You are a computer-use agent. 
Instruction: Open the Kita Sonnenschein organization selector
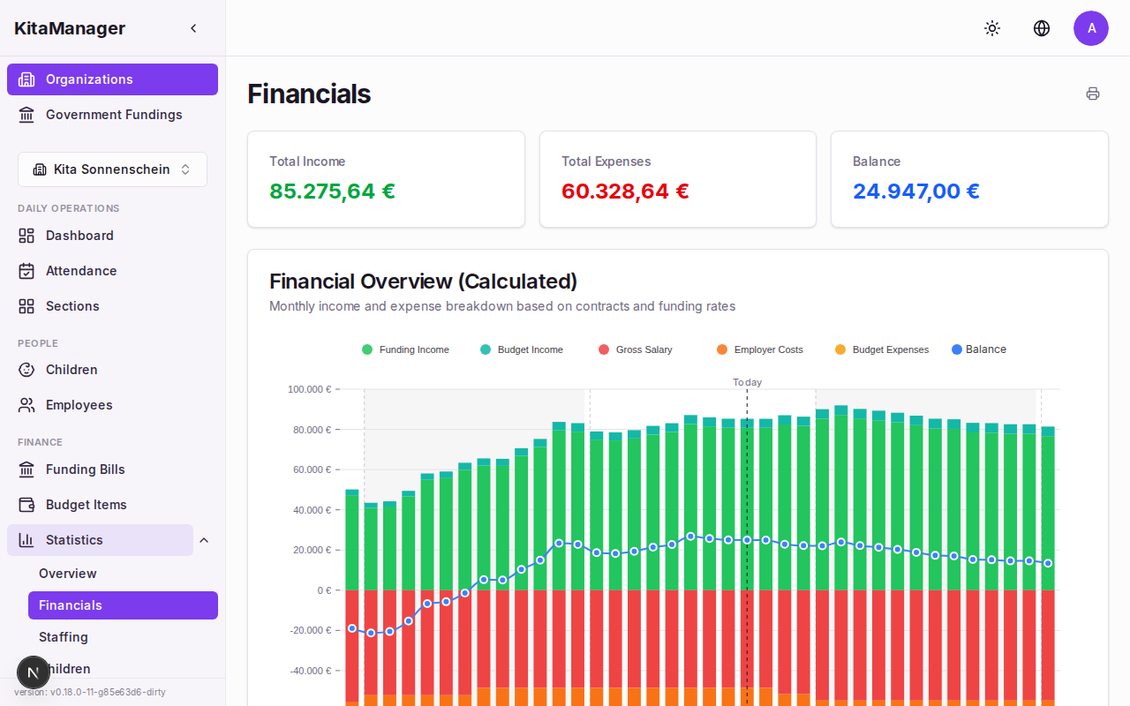[112, 169]
